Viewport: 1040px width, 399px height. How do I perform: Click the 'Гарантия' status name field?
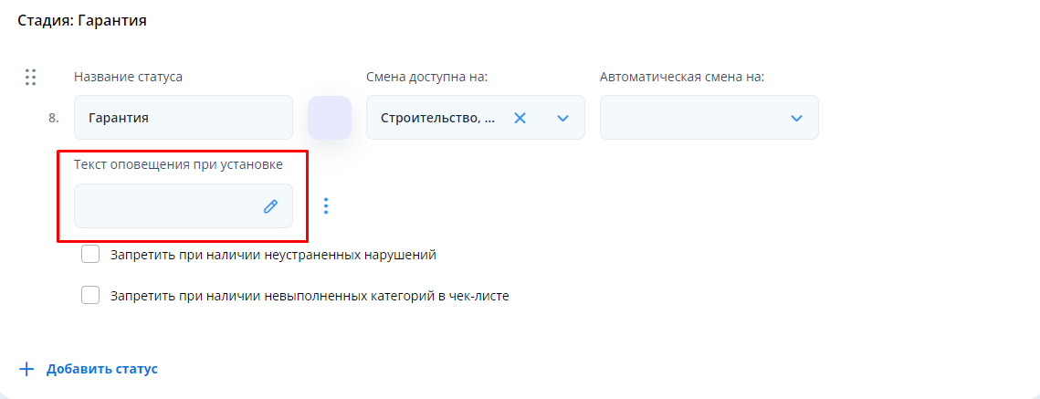[183, 118]
